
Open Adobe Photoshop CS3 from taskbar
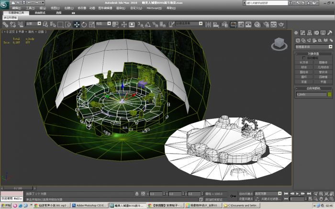(89, 206)
